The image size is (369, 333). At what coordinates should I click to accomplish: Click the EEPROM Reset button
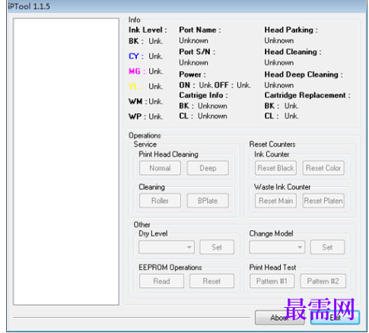click(x=212, y=281)
